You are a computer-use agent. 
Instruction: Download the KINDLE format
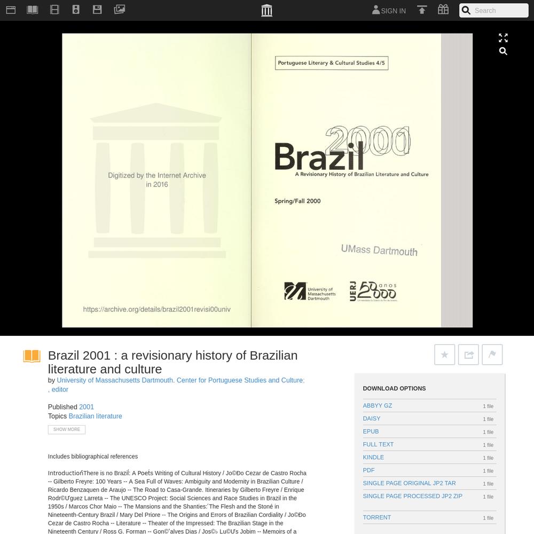pos(373,458)
